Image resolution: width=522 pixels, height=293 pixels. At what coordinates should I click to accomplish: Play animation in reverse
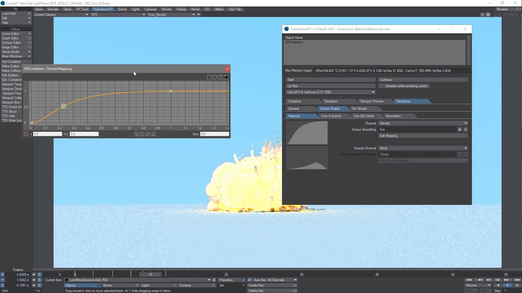[x=498, y=285]
